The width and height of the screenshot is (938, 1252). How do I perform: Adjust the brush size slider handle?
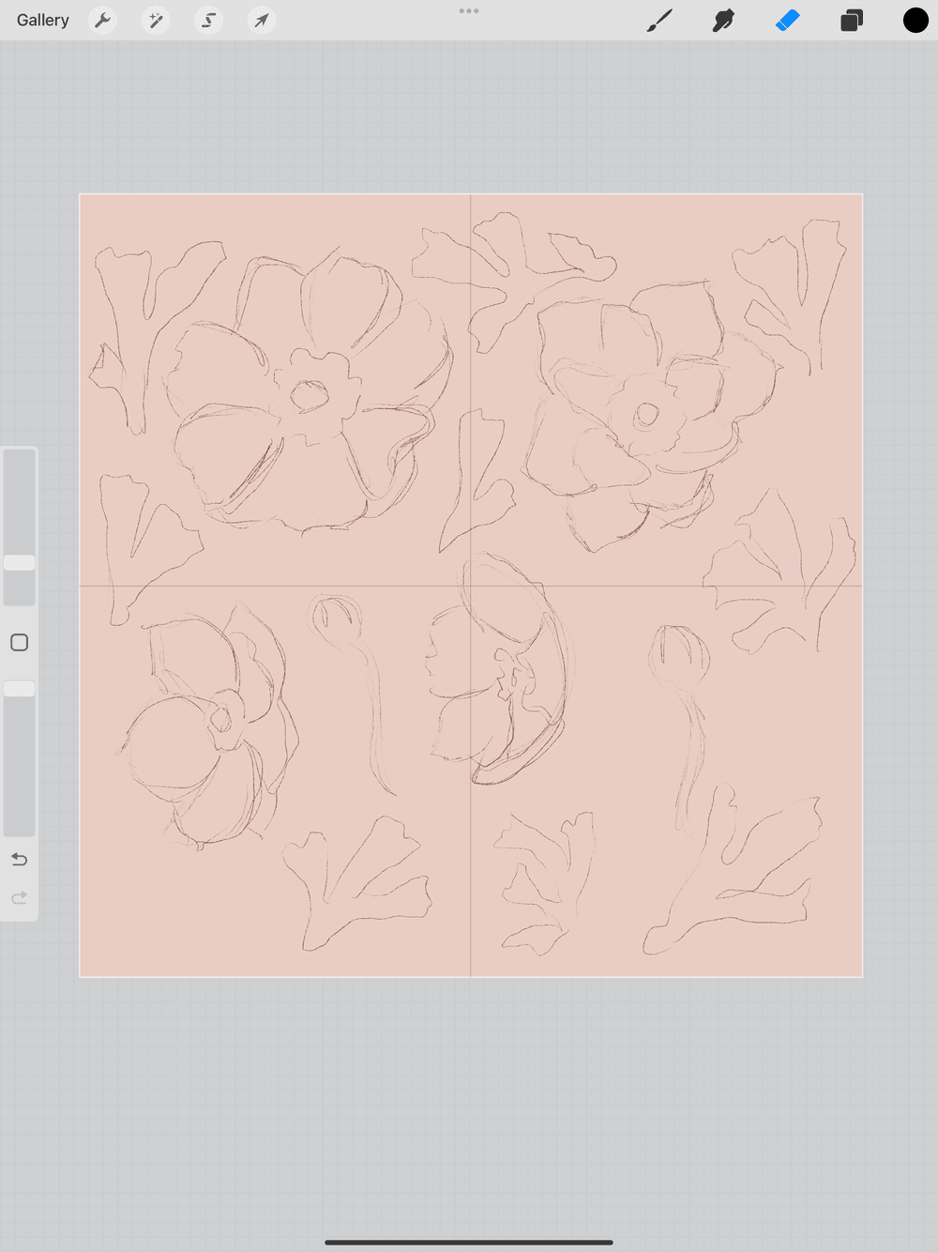20,562
